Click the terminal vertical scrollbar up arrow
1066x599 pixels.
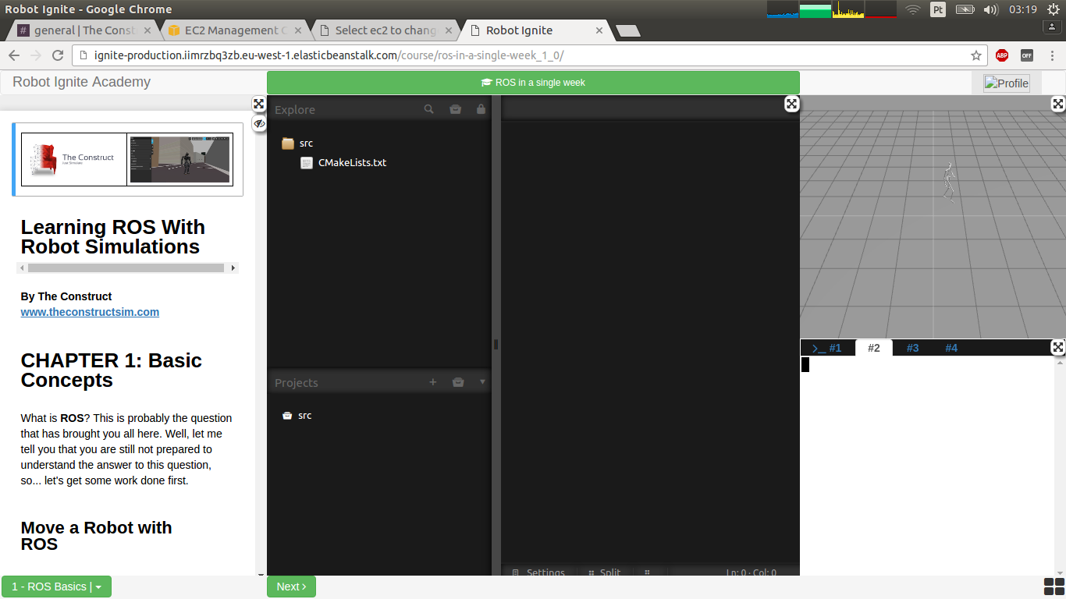pos(1061,362)
